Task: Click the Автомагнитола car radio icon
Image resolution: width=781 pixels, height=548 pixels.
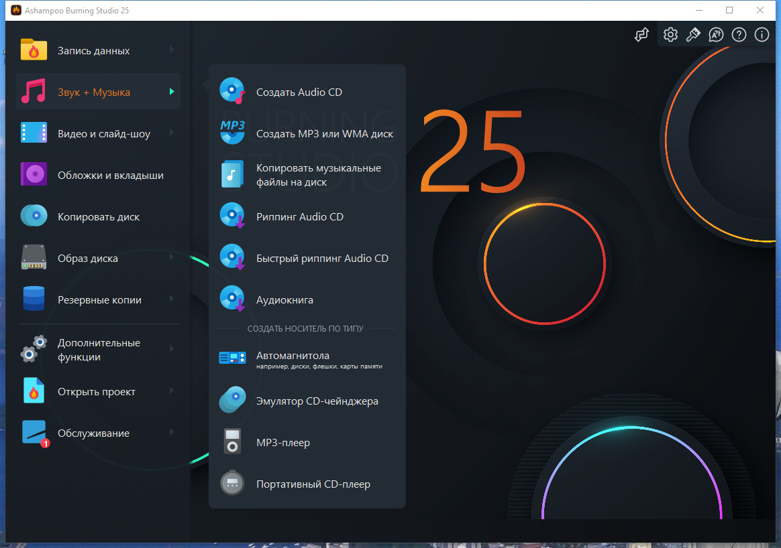Action: [232, 358]
